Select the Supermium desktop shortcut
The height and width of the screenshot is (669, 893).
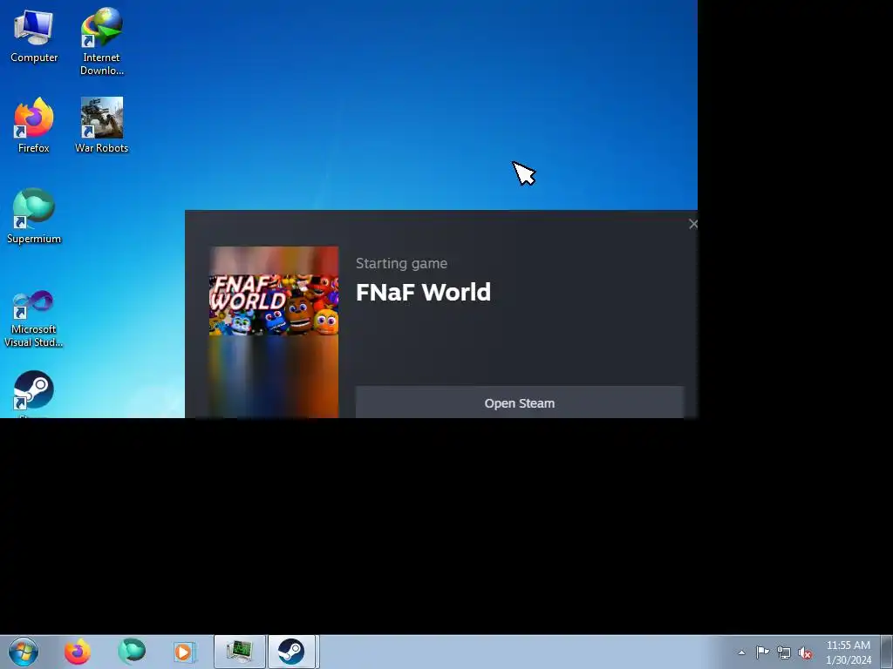coord(34,216)
